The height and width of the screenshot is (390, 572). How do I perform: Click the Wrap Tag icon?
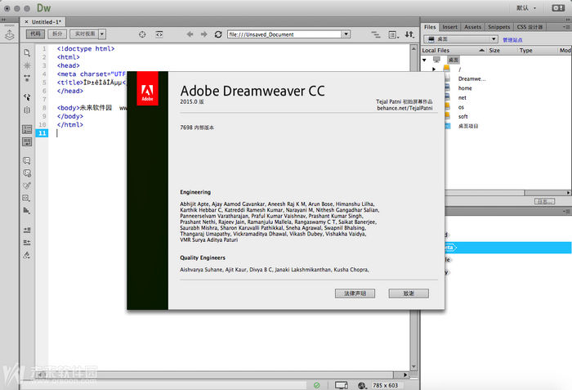[27, 186]
